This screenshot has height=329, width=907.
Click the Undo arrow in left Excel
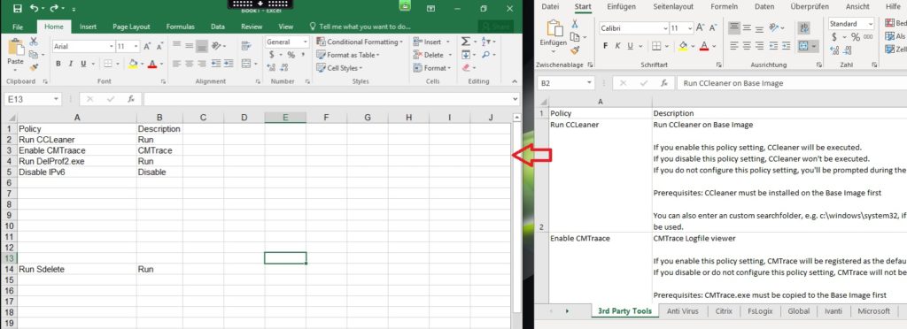35,9
